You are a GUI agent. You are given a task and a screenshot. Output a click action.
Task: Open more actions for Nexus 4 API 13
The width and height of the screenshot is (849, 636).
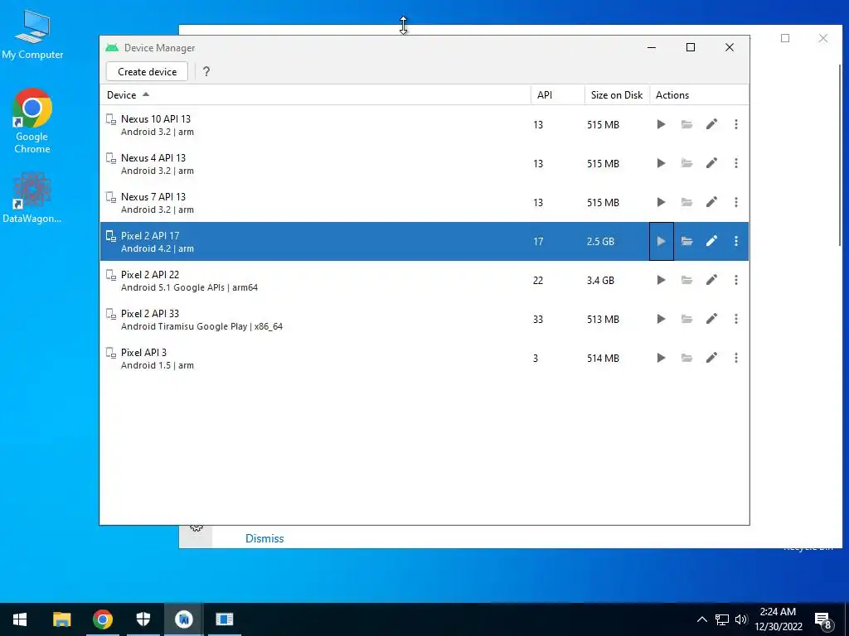tap(736, 163)
